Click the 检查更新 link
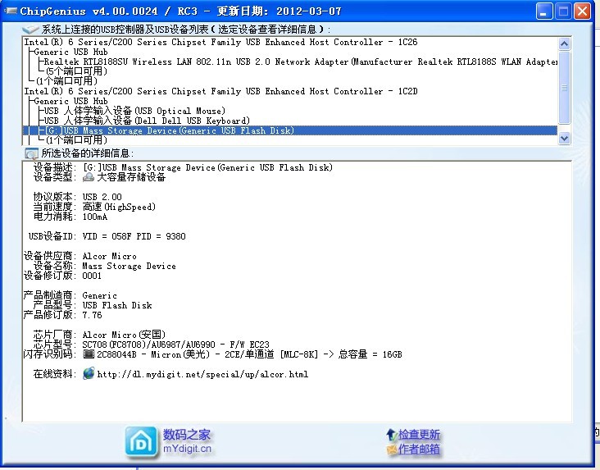600x470 pixels. [x=419, y=435]
